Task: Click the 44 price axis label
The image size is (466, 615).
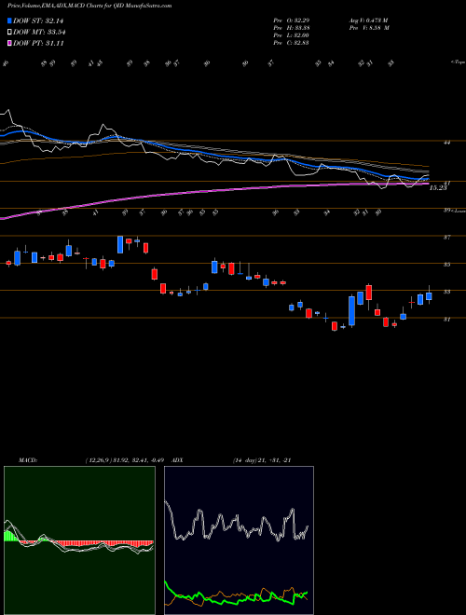Action: [x=446, y=143]
